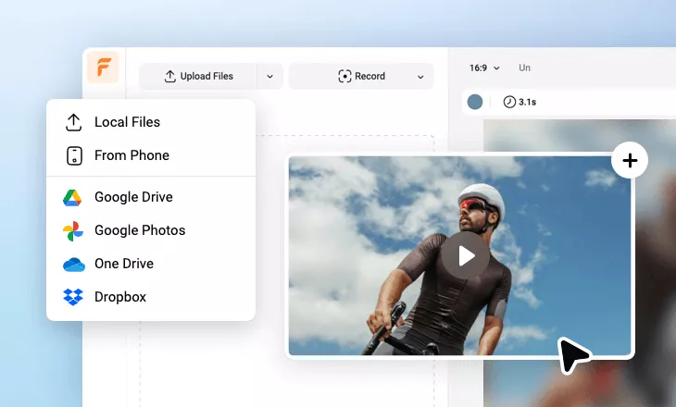Choose From Phone in upload menu
This screenshot has width=676, height=407.
tap(151, 155)
